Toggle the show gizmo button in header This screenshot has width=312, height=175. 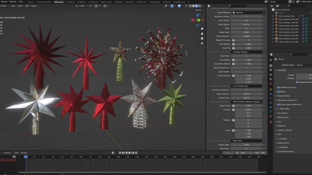tap(172, 6)
